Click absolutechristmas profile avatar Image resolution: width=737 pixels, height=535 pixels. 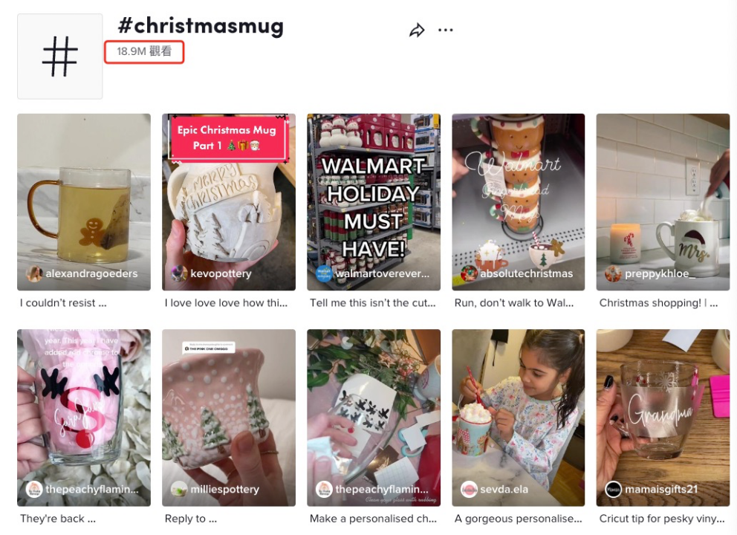click(x=469, y=273)
